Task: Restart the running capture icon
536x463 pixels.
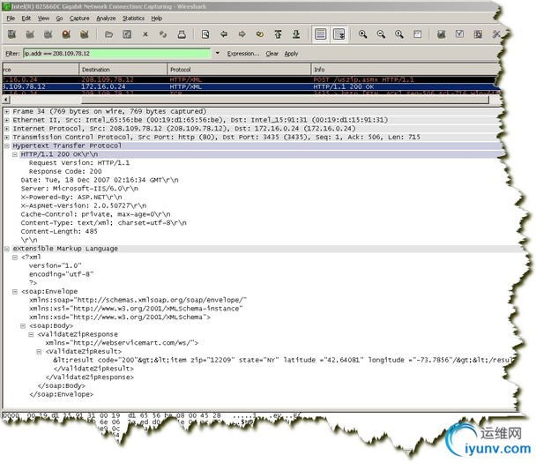Action: pyautogui.click(x=85, y=34)
